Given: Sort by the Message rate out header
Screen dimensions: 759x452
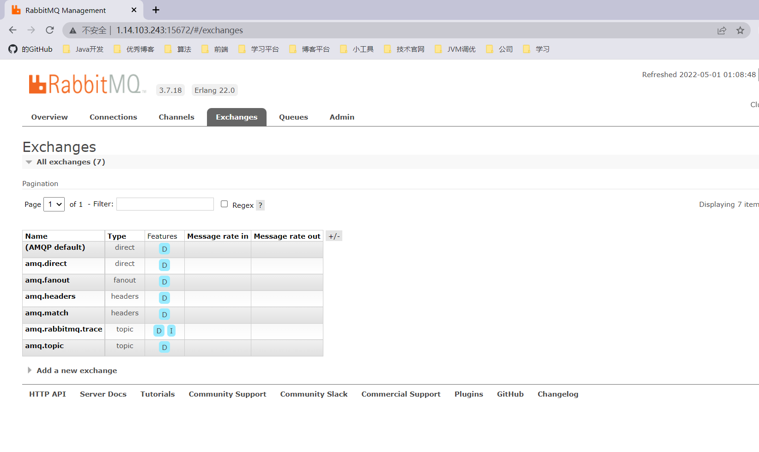Looking at the screenshot, I should click(287, 236).
